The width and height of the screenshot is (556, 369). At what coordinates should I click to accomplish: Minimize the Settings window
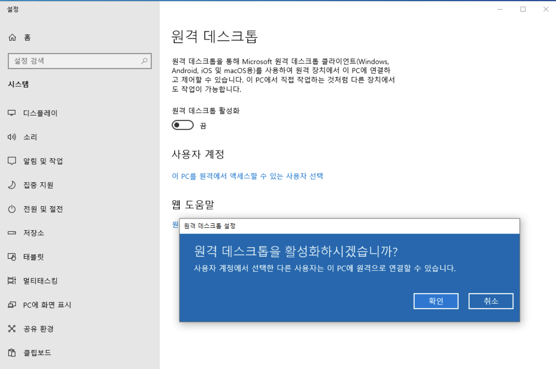click(500, 9)
